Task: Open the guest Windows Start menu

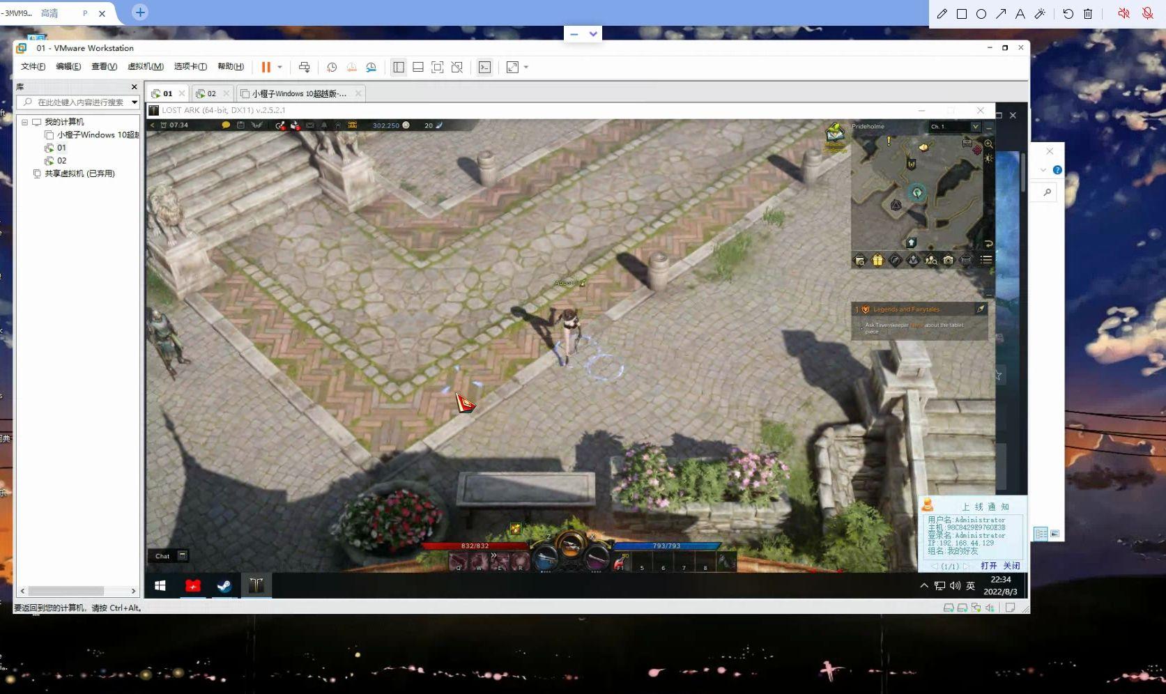Action: point(160,586)
